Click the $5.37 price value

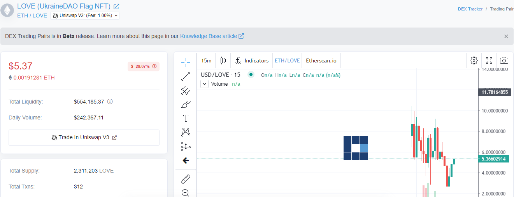tap(21, 66)
